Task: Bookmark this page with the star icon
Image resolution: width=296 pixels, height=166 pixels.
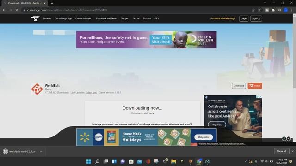Action: pos(259,10)
